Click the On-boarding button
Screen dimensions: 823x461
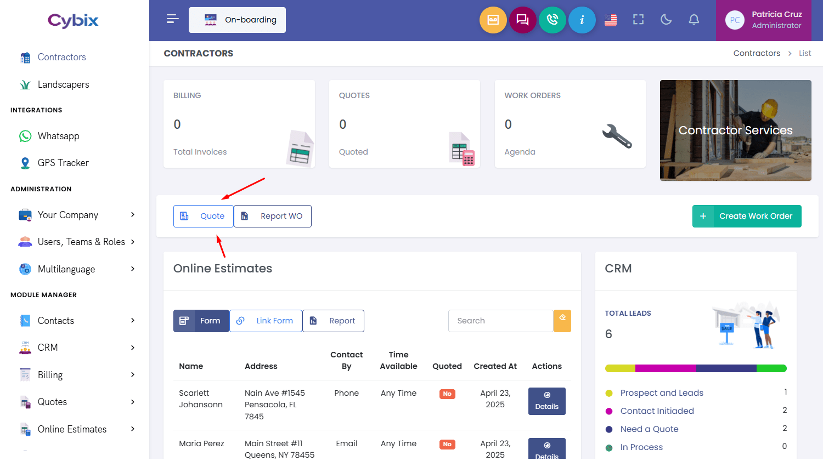[237, 20]
